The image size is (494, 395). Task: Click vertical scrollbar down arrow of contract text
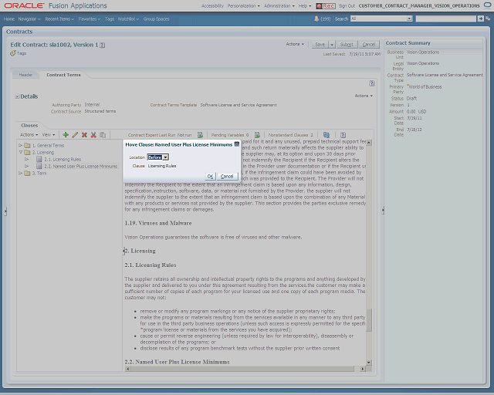(x=369, y=363)
